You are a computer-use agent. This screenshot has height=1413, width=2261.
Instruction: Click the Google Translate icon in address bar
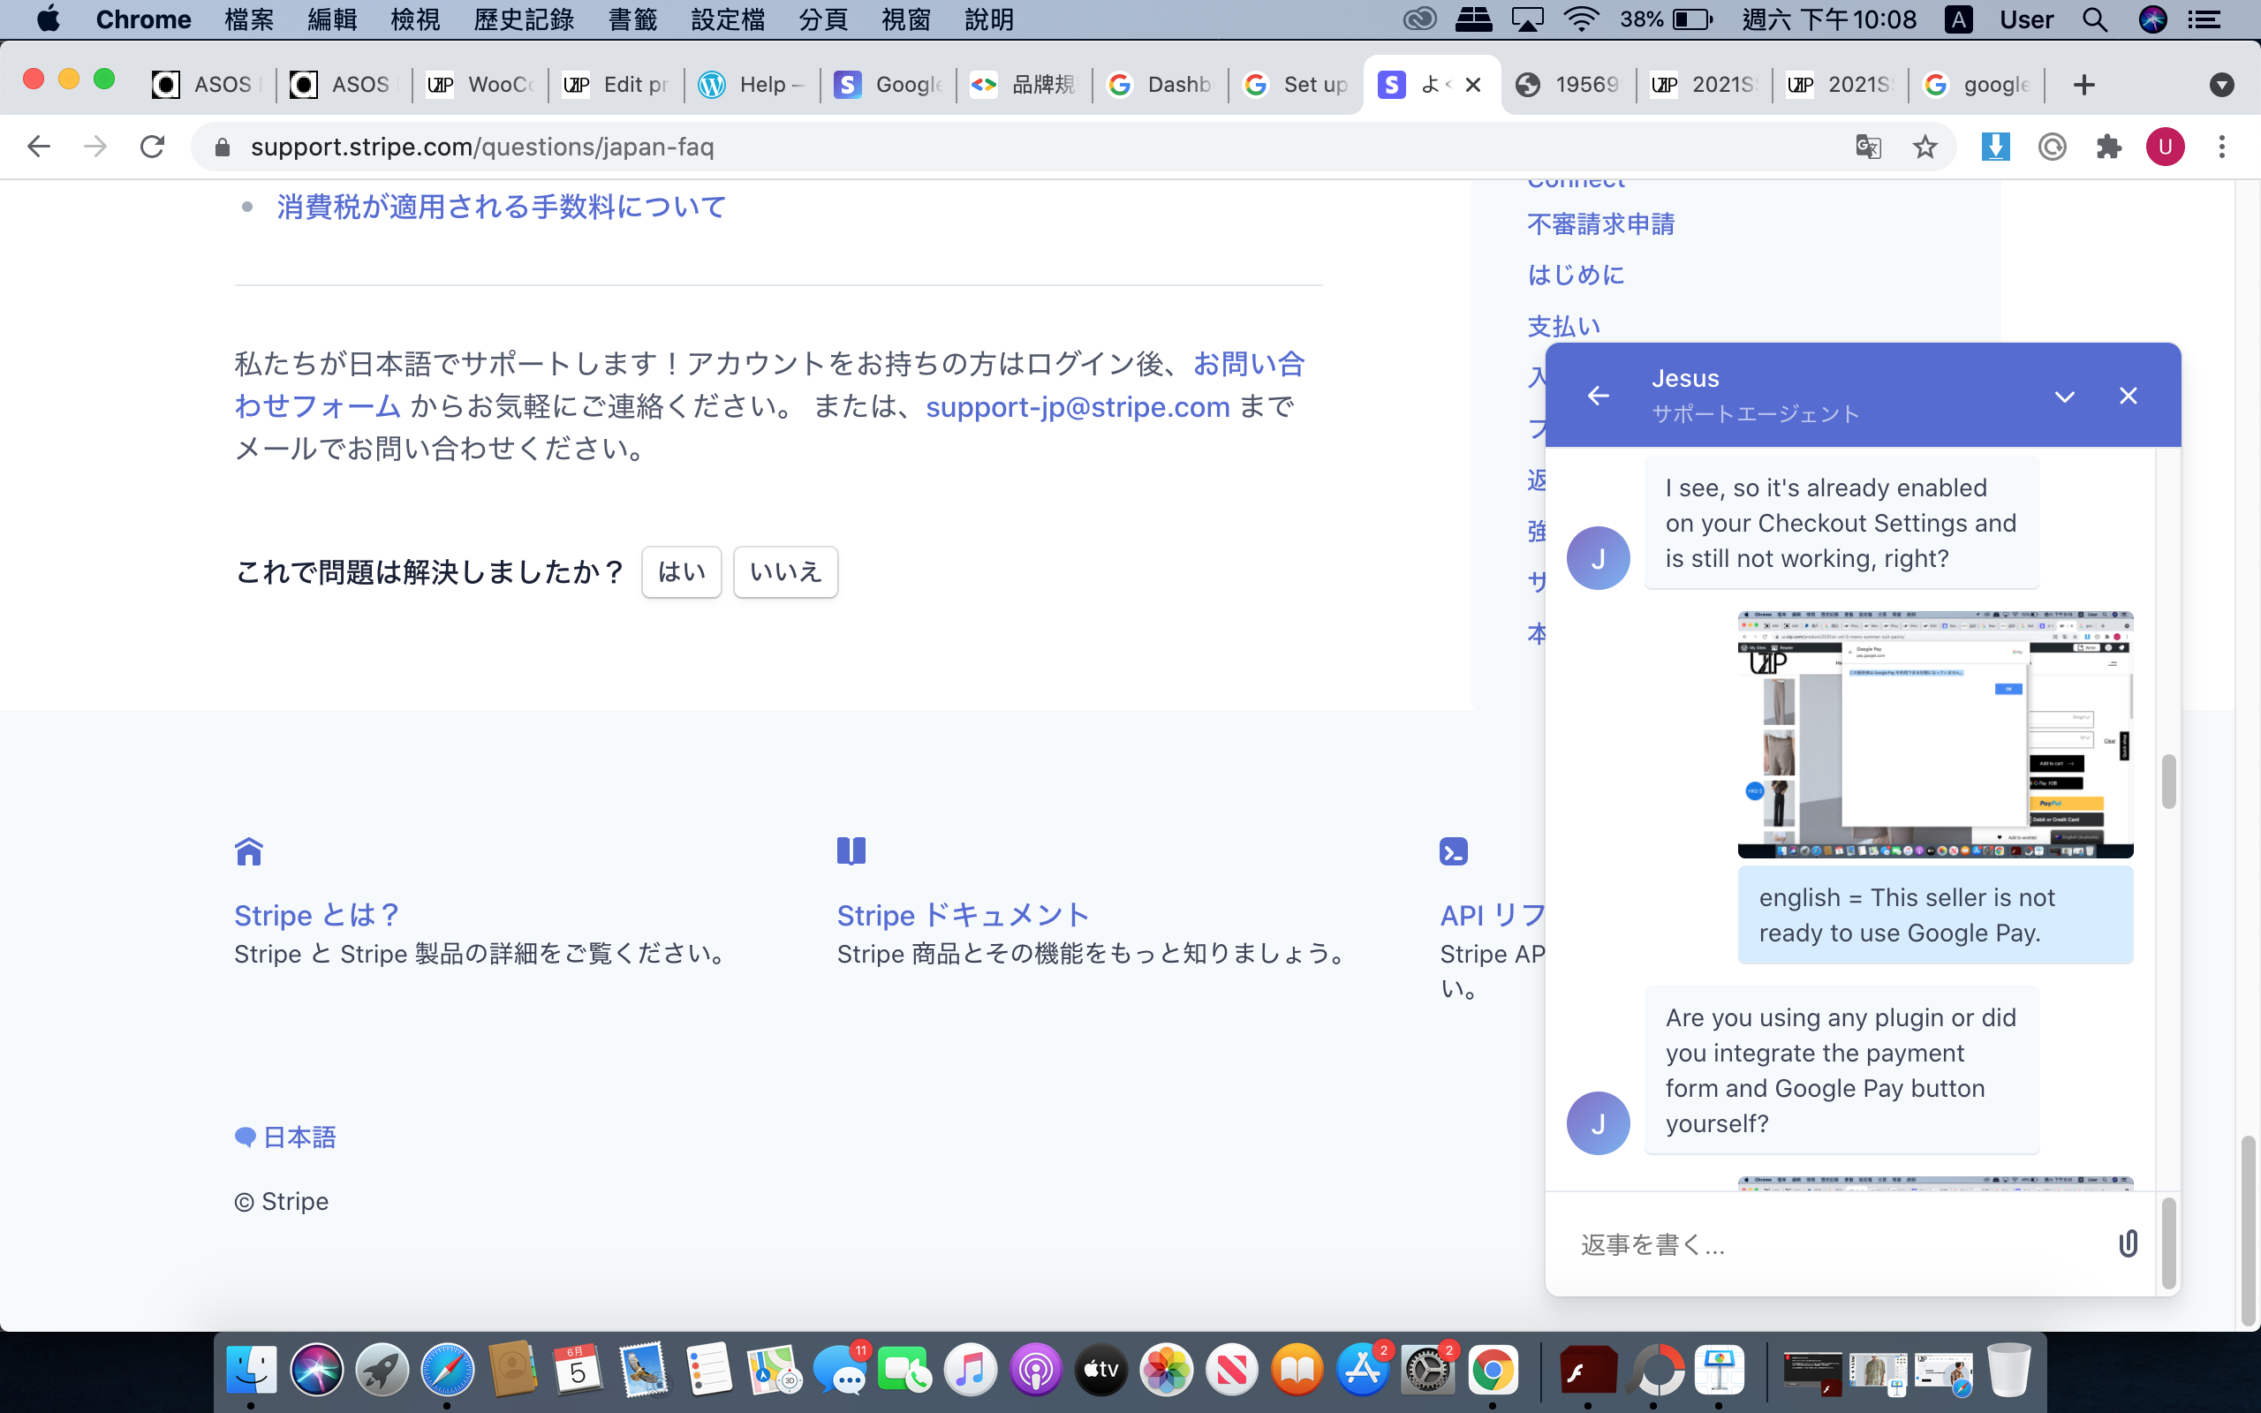coord(1868,147)
